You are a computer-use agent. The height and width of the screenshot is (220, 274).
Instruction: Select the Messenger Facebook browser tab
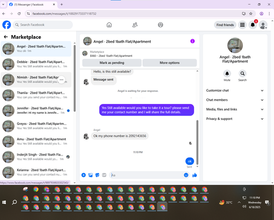pyautogui.click(x=32, y=4)
